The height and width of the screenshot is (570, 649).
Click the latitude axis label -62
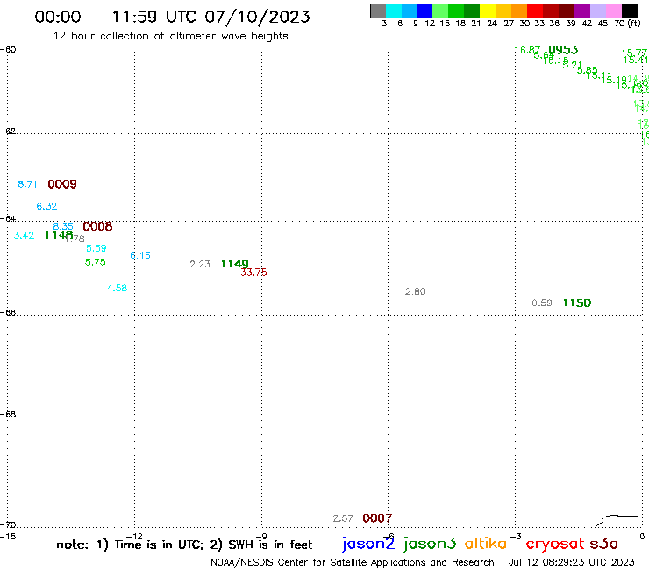[x=8, y=132]
